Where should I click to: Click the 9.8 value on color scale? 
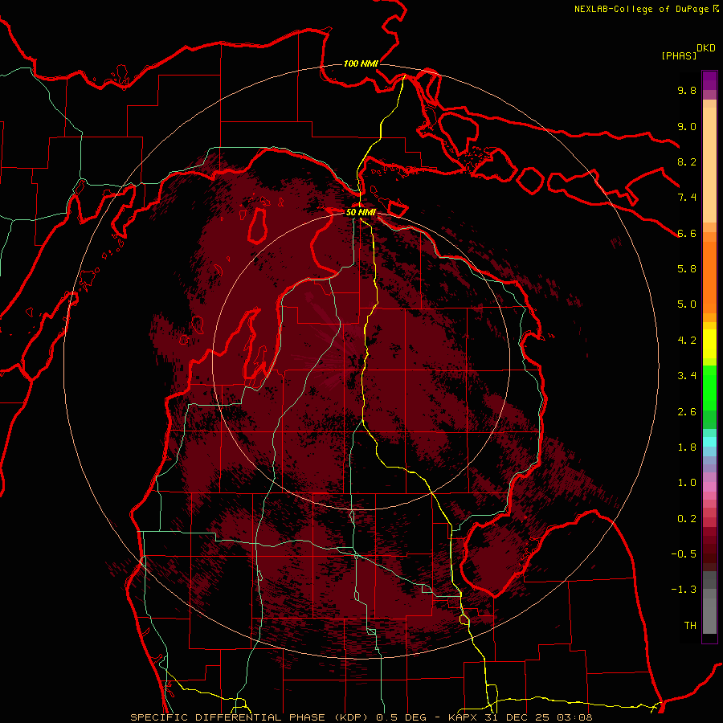click(x=687, y=90)
